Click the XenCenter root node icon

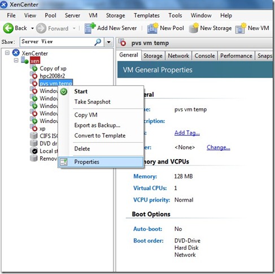pos(16,53)
